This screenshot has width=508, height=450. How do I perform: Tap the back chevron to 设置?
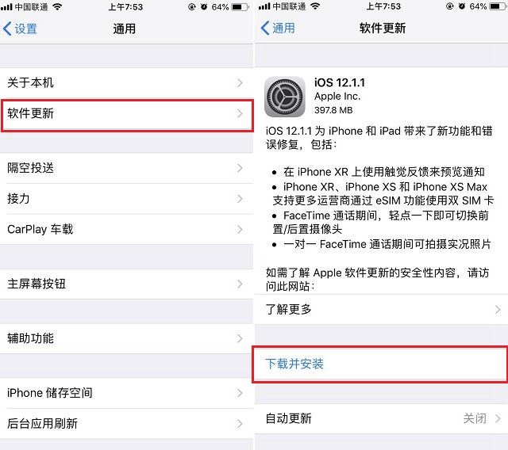(8, 29)
